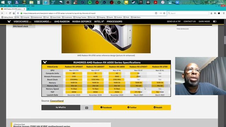The height and width of the screenshot is (127, 226).
Task: Open Spotify from the taskbar
Action: click(90, 2)
